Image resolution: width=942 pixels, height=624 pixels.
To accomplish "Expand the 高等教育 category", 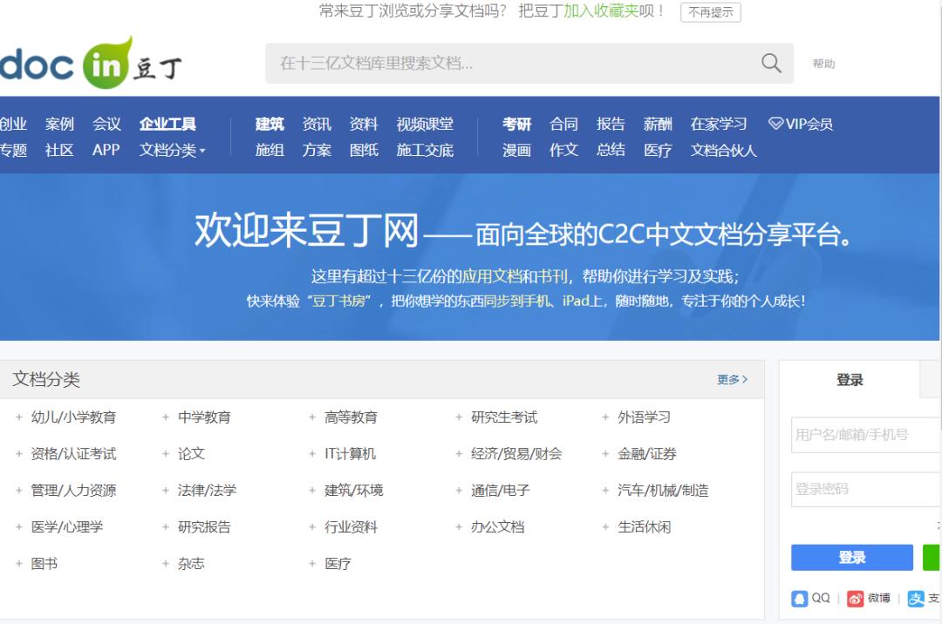I will click(x=311, y=417).
